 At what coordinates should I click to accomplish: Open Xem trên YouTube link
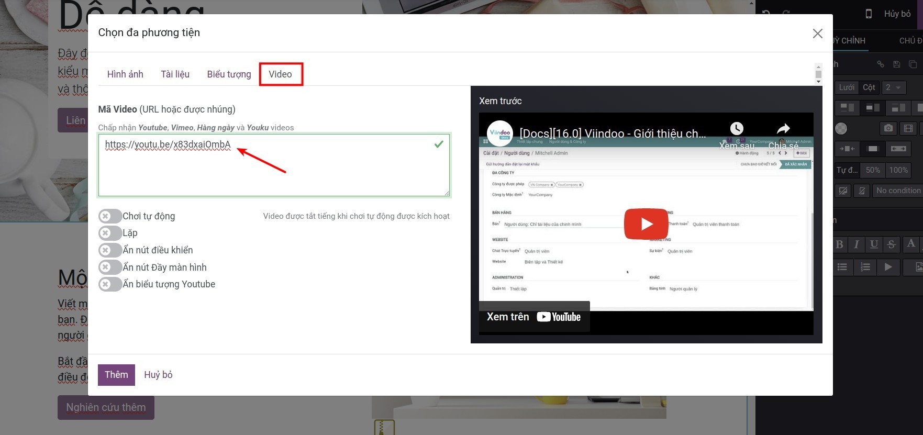point(534,317)
